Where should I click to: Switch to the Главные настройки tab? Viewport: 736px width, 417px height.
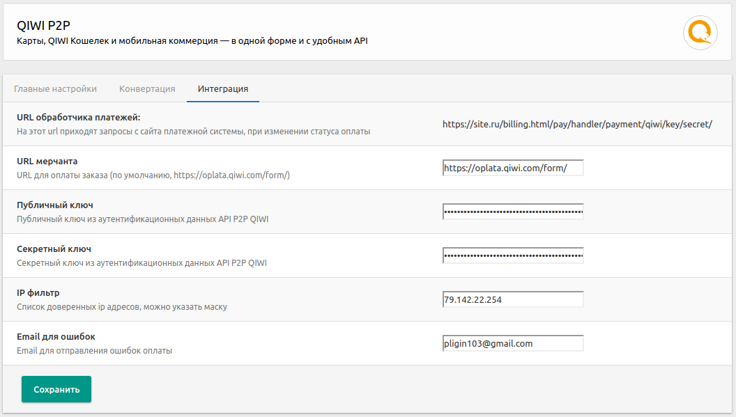(x=55, y=89)
